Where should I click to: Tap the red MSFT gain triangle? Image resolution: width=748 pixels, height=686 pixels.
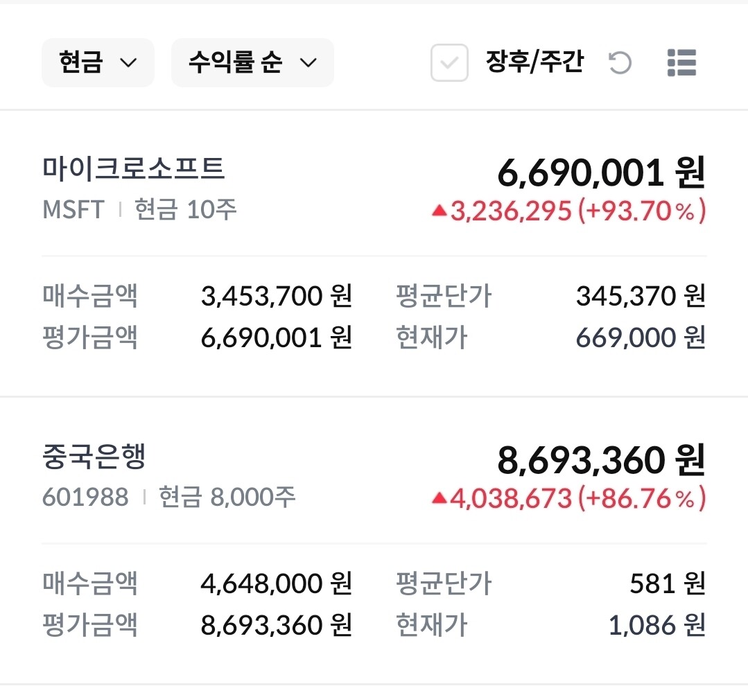(439, 211)
